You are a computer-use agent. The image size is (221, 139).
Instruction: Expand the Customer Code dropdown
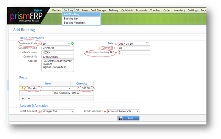pos(68,44)
